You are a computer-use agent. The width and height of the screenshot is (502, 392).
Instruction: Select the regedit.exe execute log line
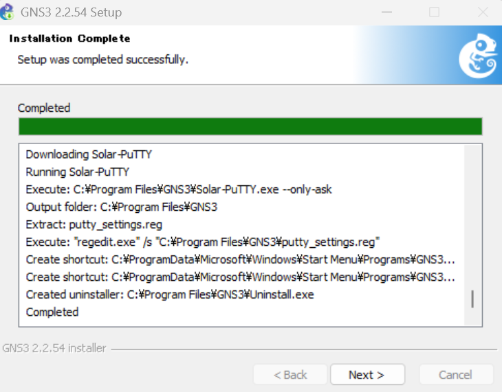click(203, 242)
